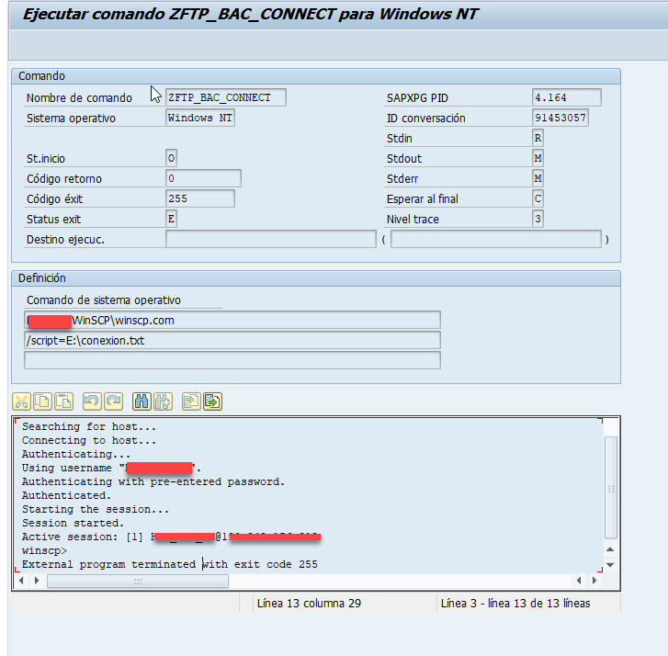Click the /script=E:\conexion.txt parameter field

[x=232, y=340]
